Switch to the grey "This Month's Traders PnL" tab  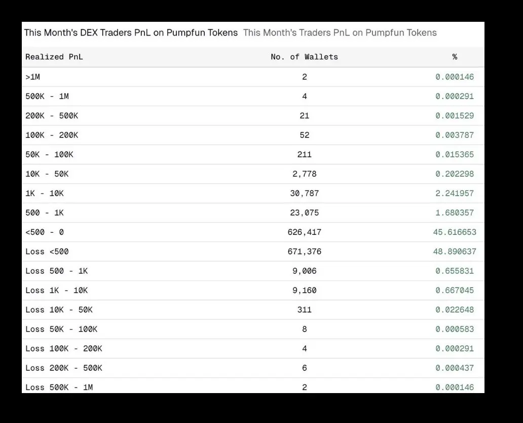(340, 33)
